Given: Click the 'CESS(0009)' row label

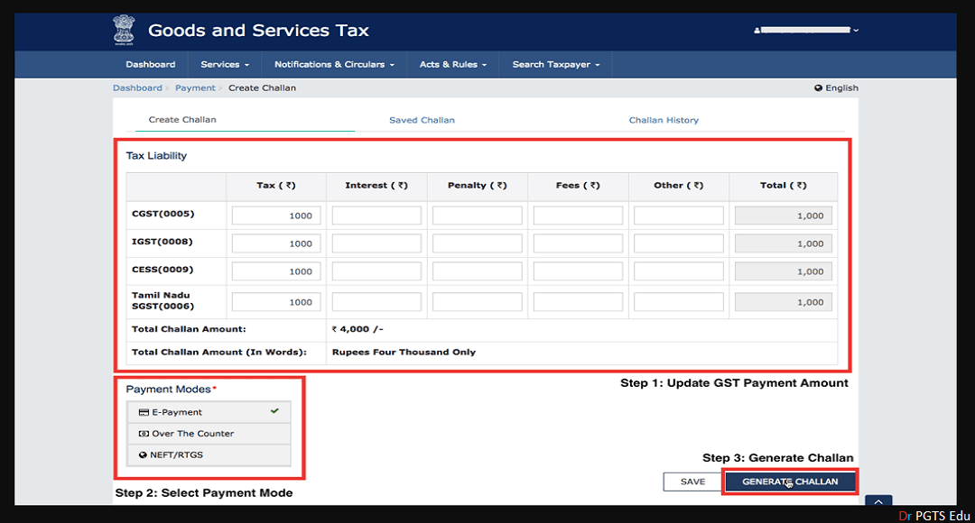Looking at the screenshot, I should (x=162, y=270).
